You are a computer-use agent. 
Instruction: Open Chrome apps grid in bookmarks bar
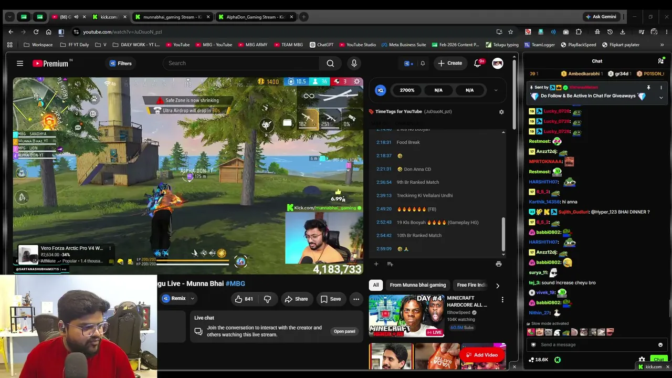click(9, 45)
